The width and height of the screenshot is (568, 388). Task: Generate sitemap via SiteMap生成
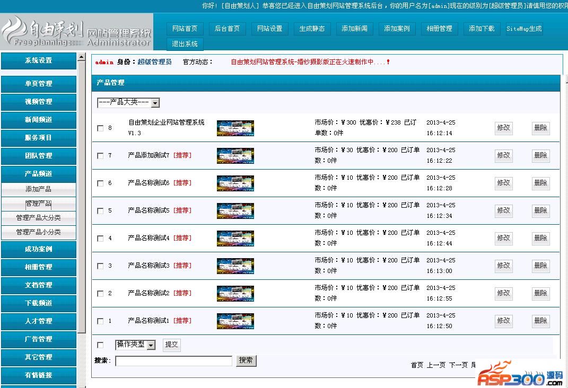tap(524, 29)
